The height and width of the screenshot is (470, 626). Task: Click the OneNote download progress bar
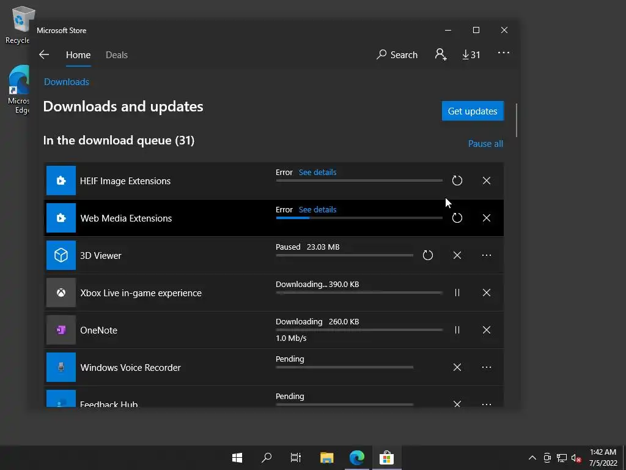[x=359, y=330]
